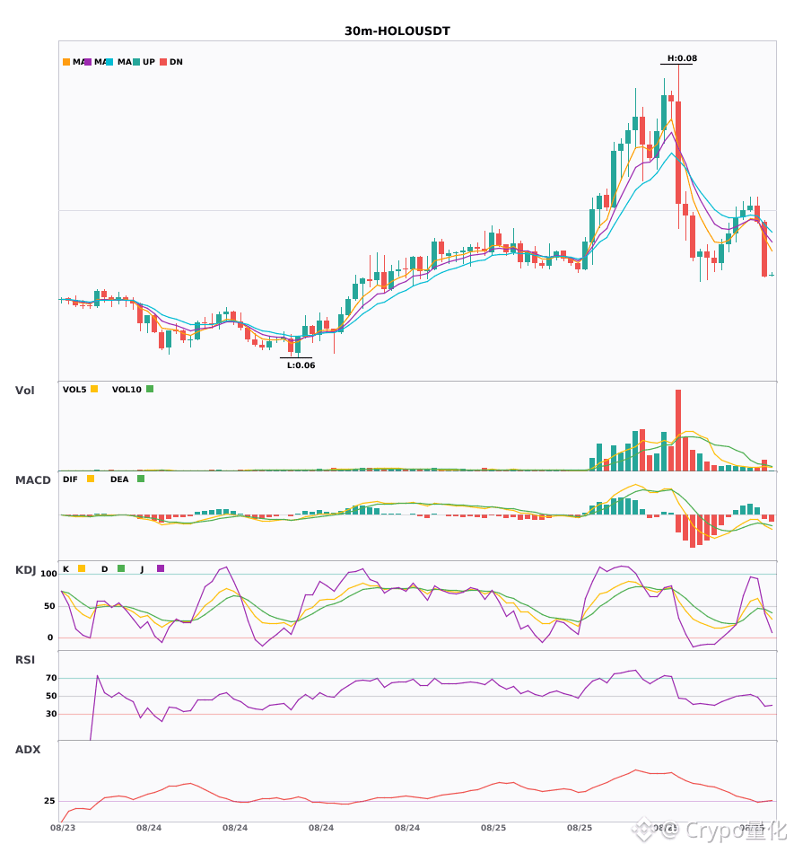The height and width of the screenshot is (853, 794).
Task: Click the cyan MA legend swatch
Action: (x=109, y=62)
